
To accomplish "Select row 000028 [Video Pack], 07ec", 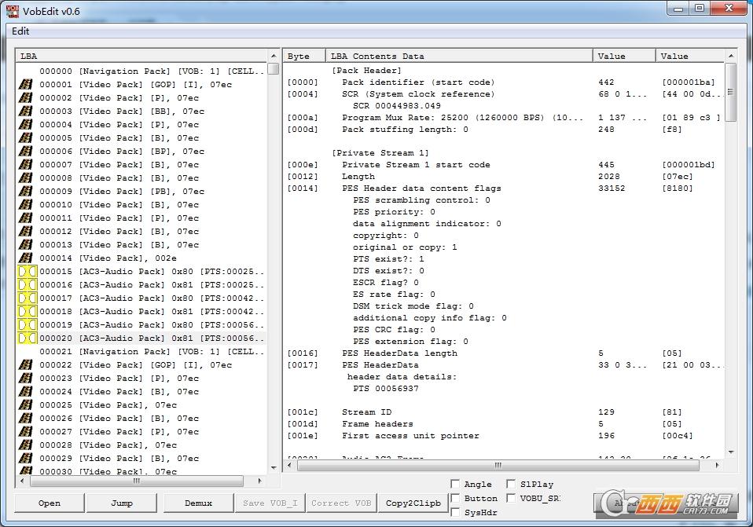I will 108,445.
